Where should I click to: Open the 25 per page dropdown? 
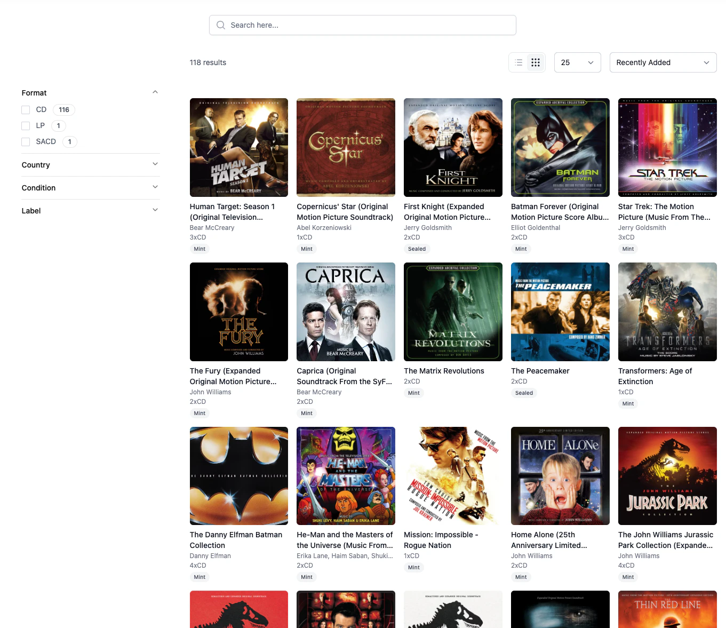pos(578,62)
